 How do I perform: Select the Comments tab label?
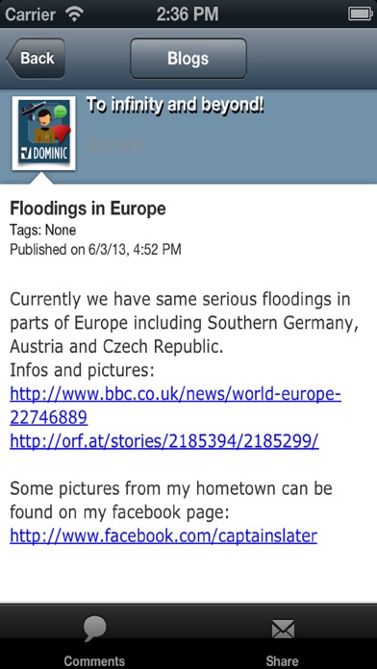94,661
